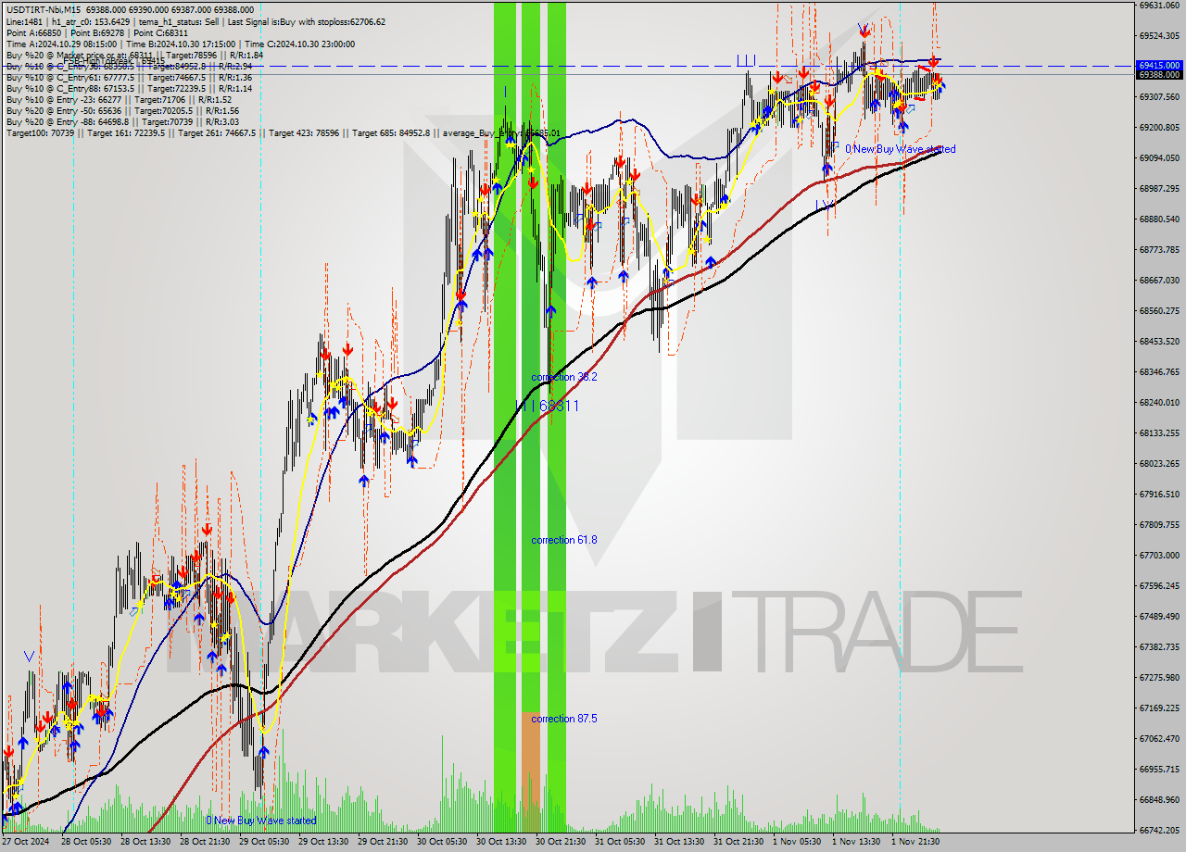Screen dimensions: 1186x852
Task: Click the 67596.245 price axis label
Action: pos(1159,585)
